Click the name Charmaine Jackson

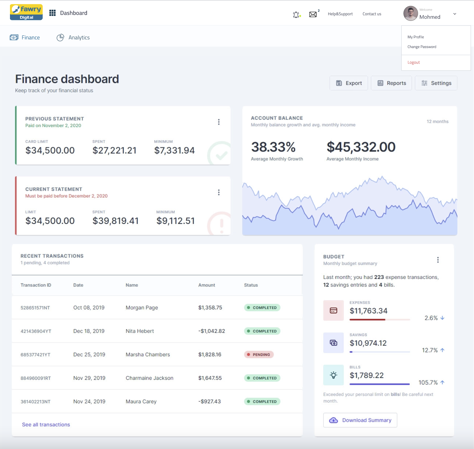click(149, 378)
